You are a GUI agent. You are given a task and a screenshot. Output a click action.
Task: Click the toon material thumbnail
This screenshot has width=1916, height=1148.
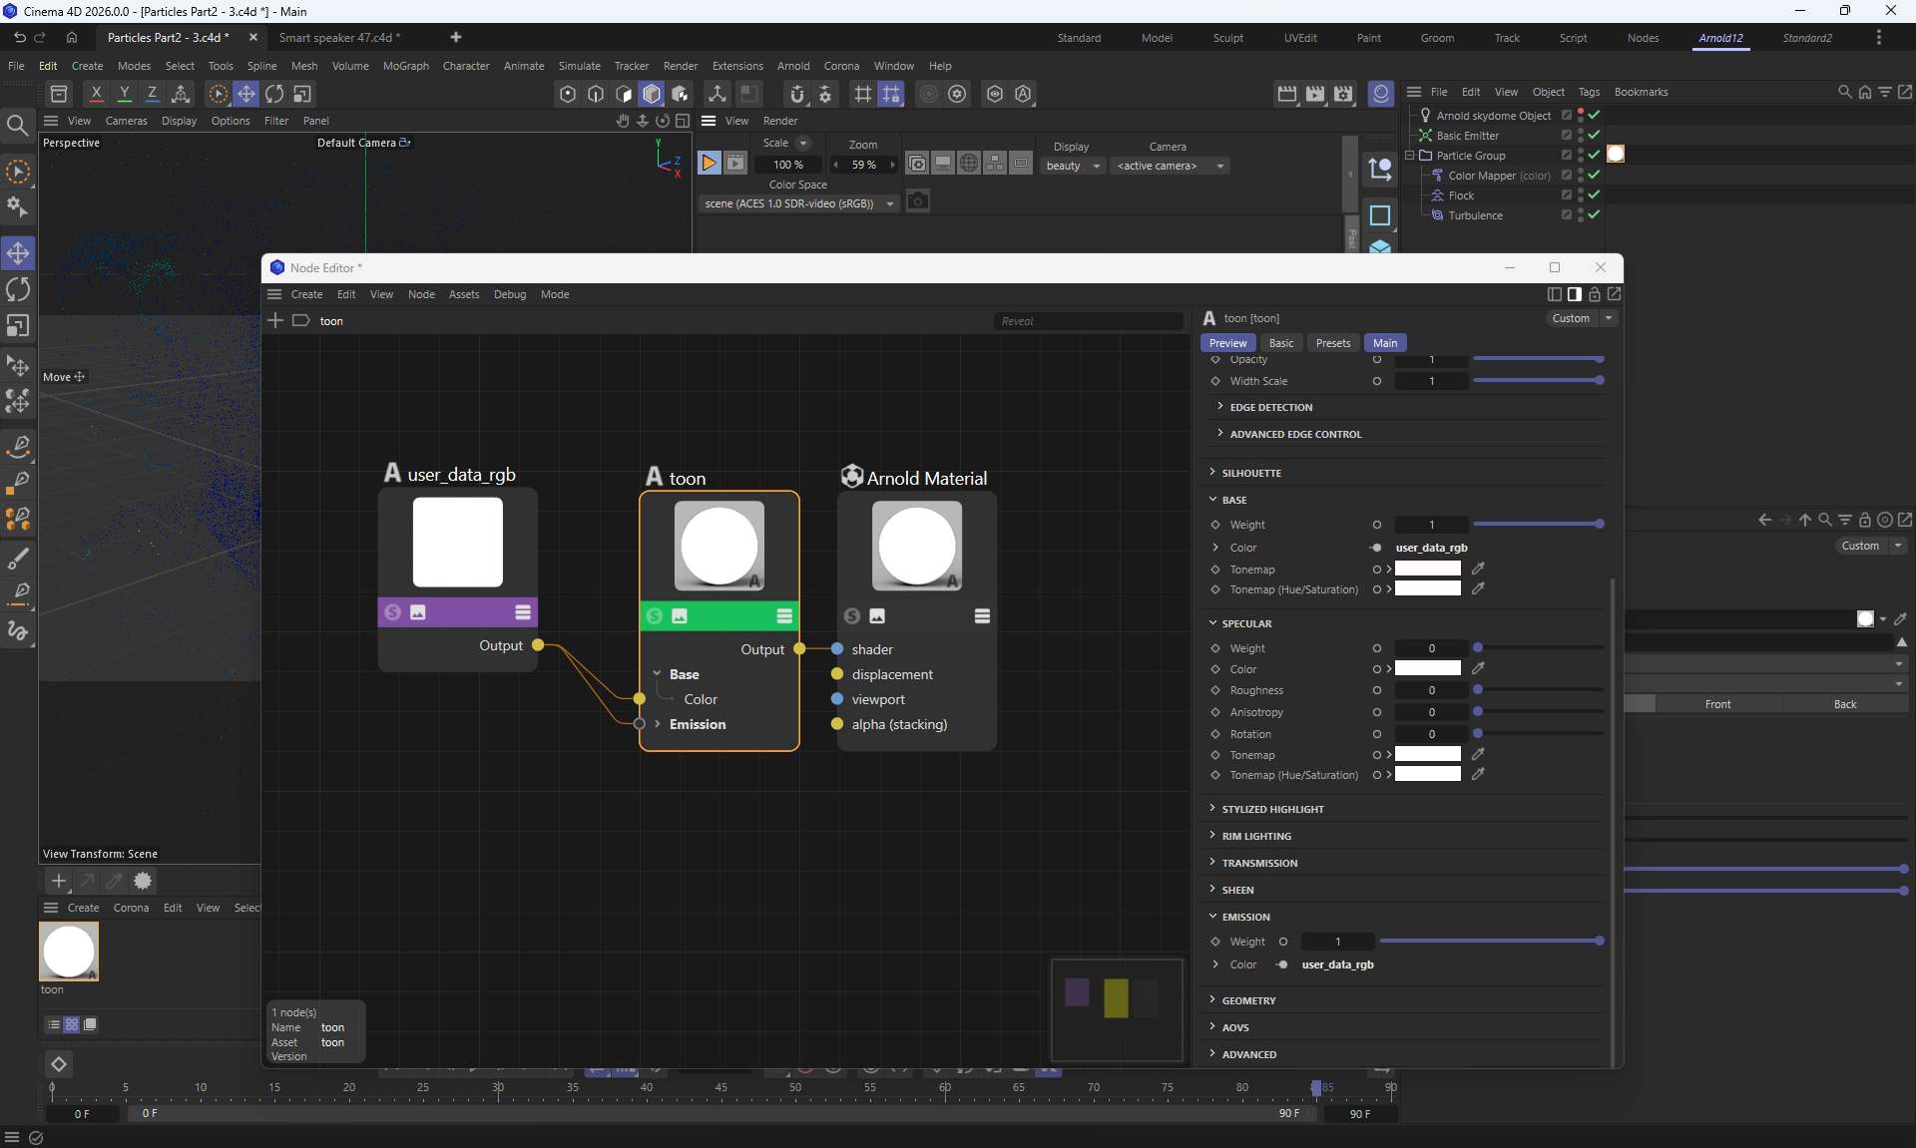pyautogui.click(x=68, y=952)
